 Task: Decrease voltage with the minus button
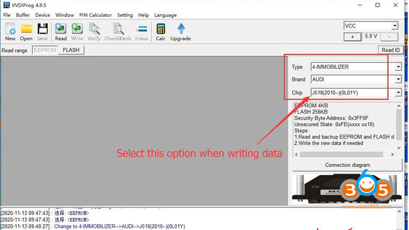pos(389,37)
